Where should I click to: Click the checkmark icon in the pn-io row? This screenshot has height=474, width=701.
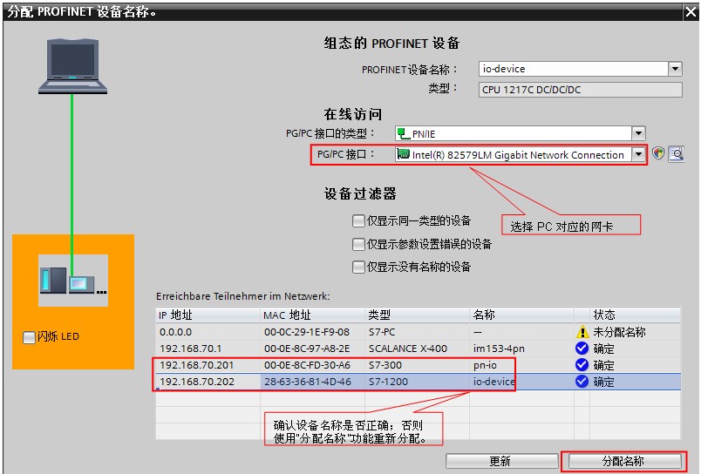click(x=582, y=365)
